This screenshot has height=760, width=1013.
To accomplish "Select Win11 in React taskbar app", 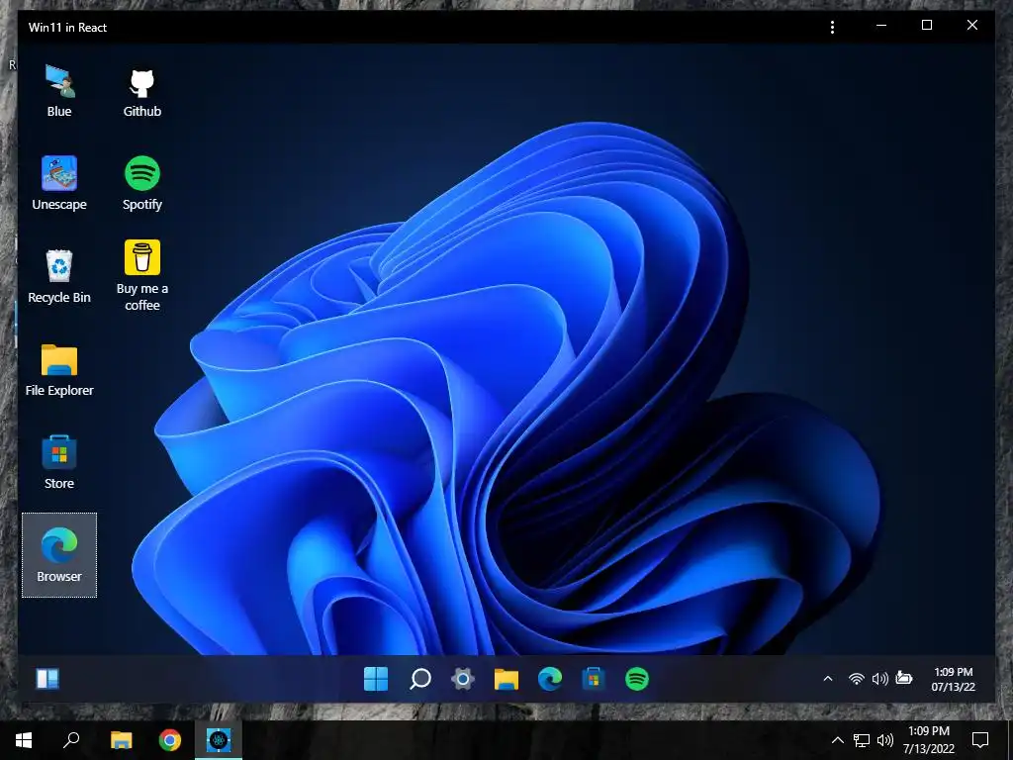I will (x=219, y=740).
